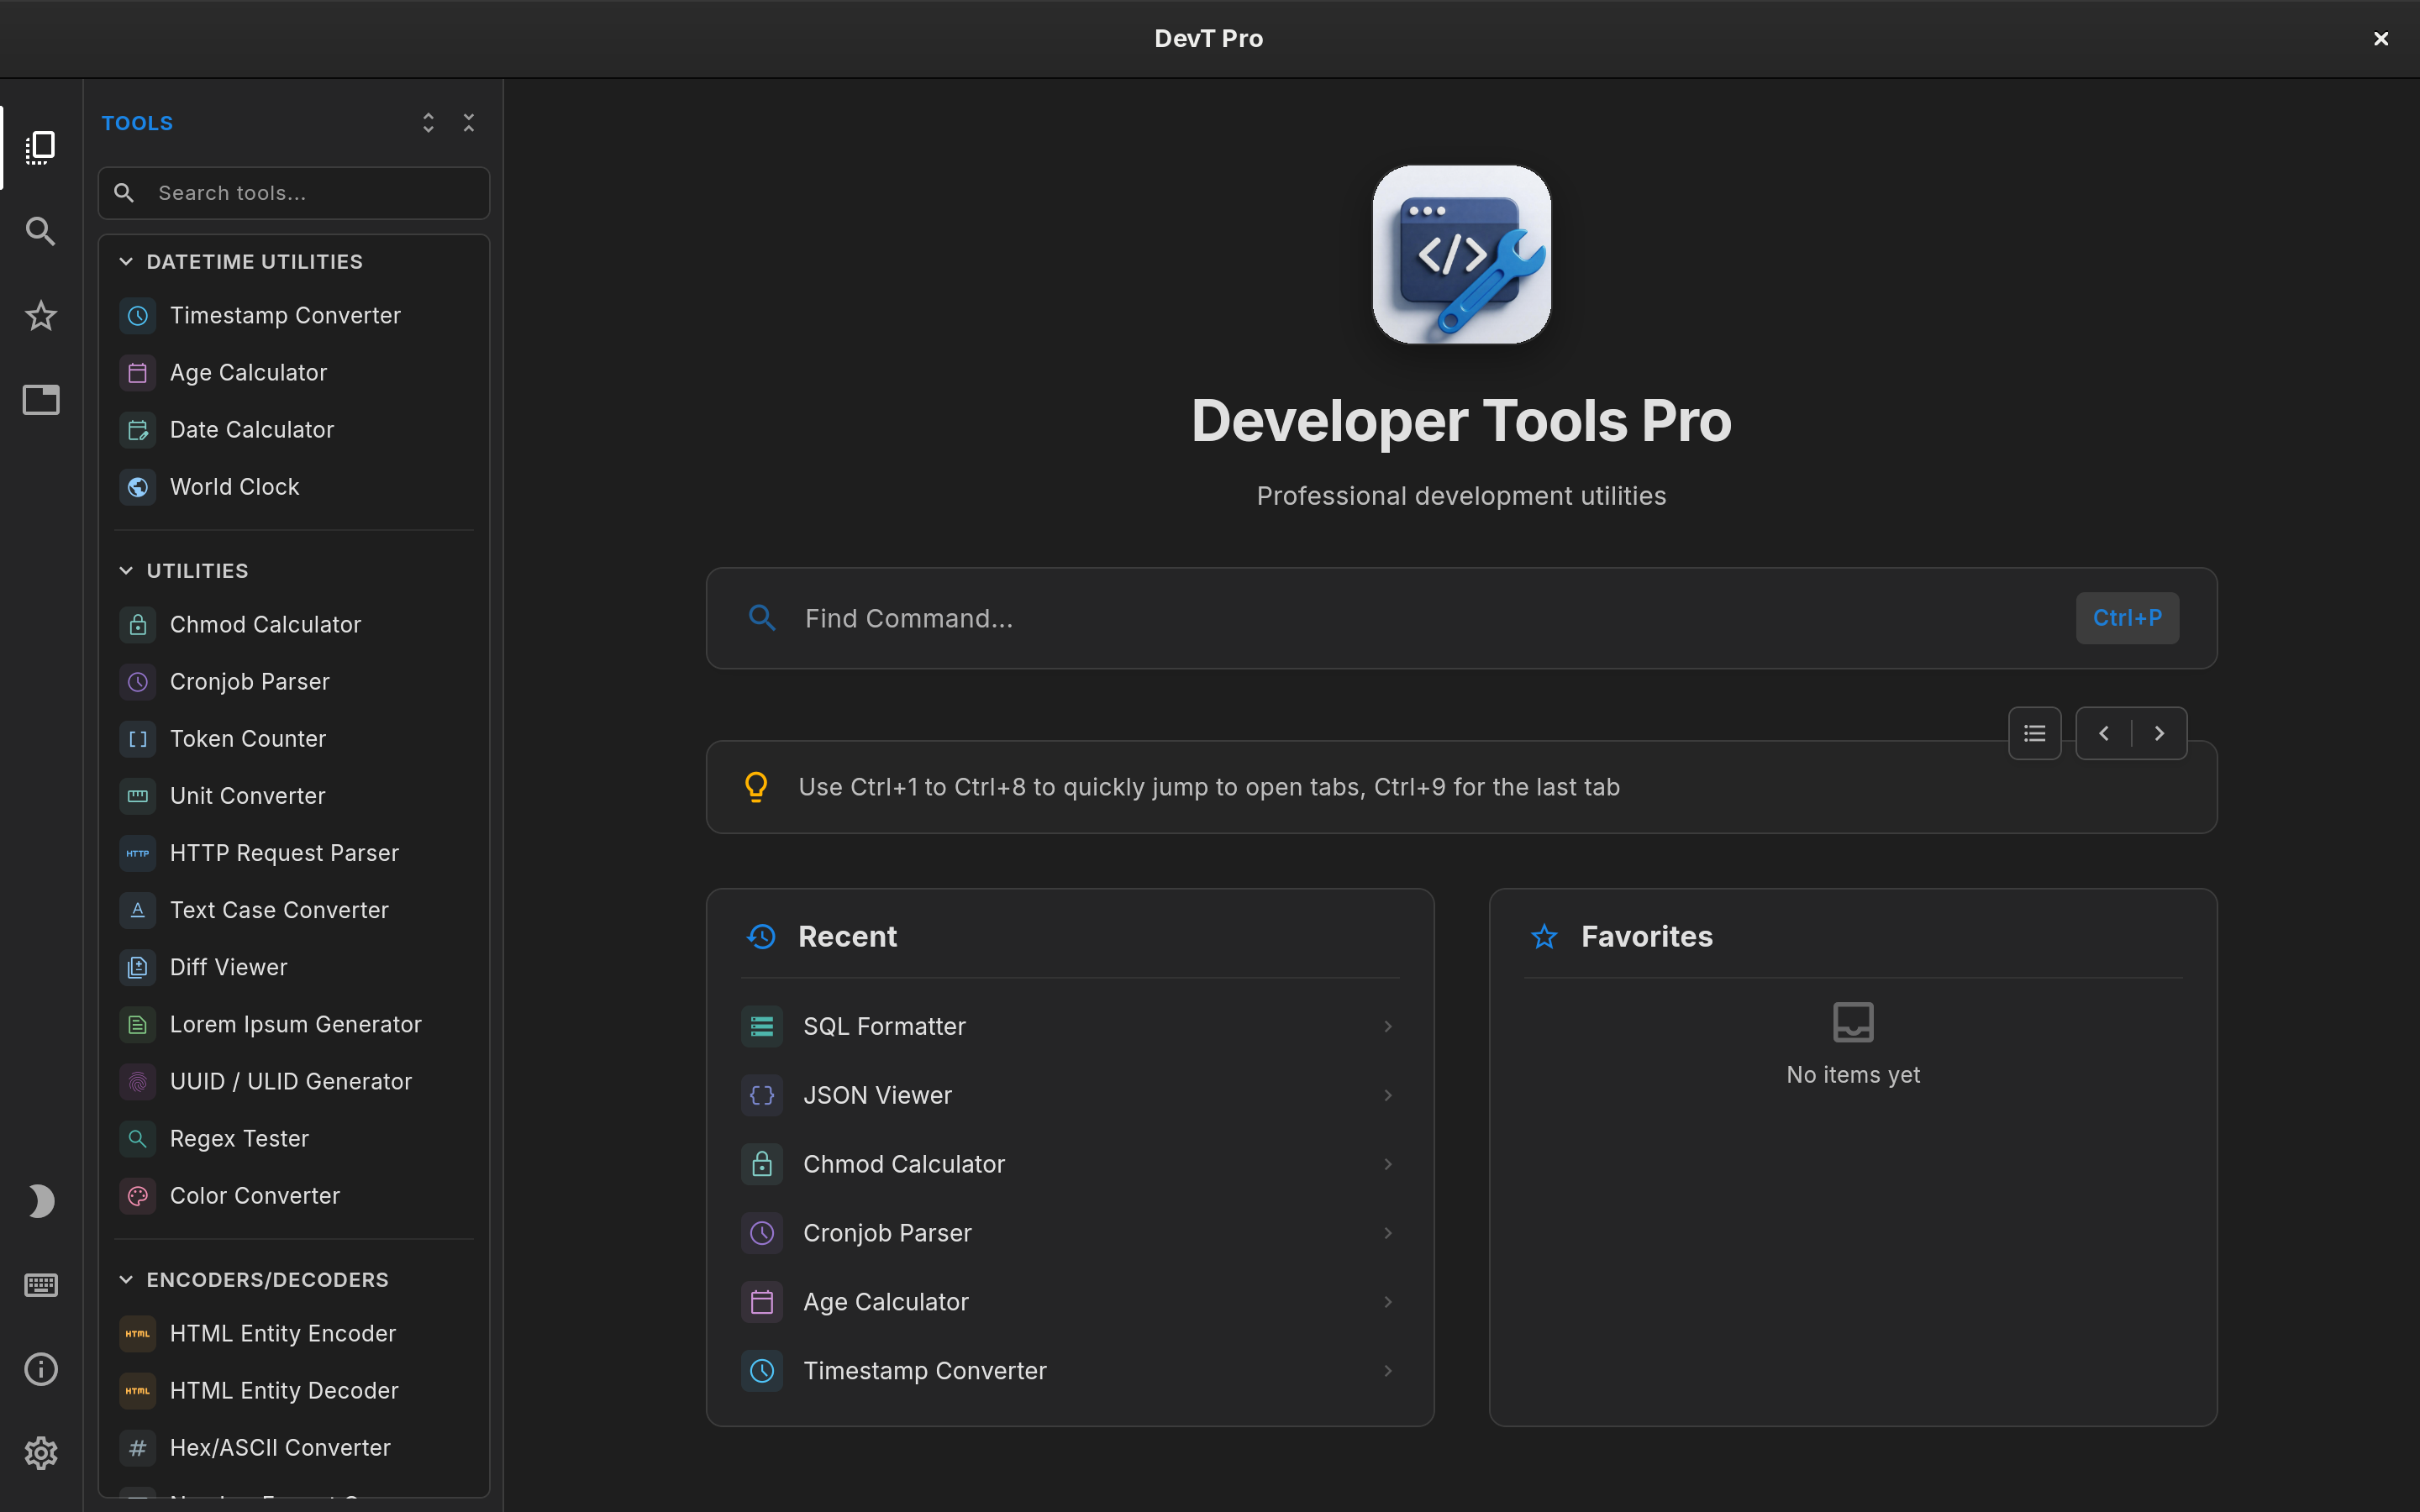Toggle dark mode with the moon icon
Viewport: 2420px width, 1512px height.
[x=41, y=1201]
